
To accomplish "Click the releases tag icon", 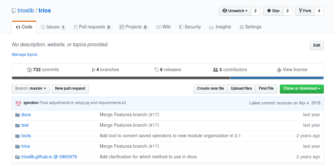I will pyautogui.click(x=157, y=70).
